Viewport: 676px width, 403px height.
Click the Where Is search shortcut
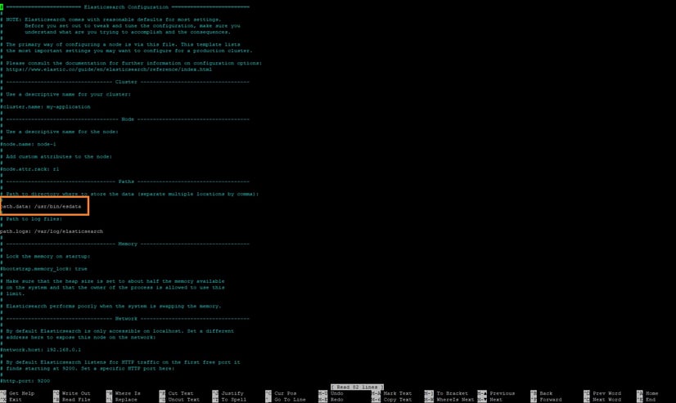coord(127,393)
